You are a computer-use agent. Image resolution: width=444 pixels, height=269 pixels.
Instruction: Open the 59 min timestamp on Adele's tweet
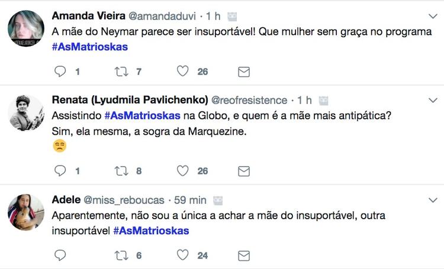pos(189,200)
